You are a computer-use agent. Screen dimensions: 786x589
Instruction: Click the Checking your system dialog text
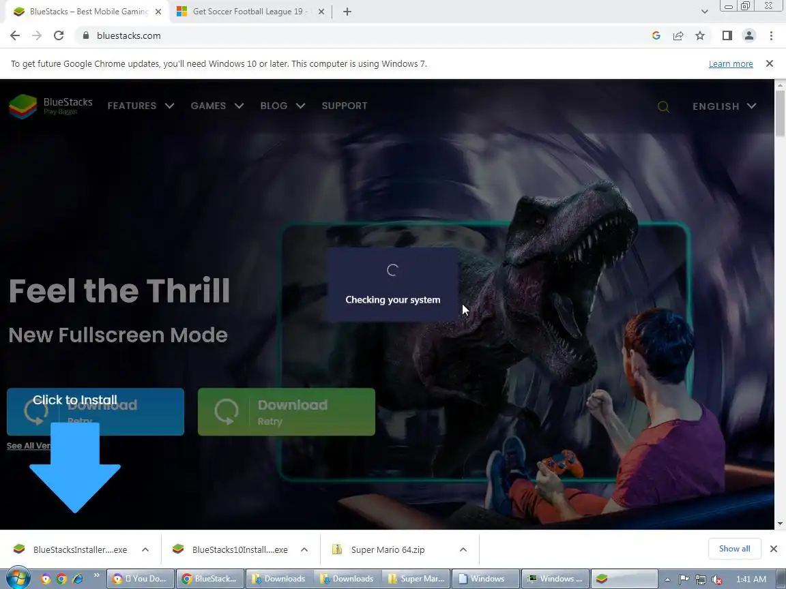393,299
